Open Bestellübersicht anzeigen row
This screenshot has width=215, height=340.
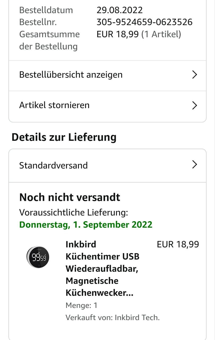click(x=71, y=75)
